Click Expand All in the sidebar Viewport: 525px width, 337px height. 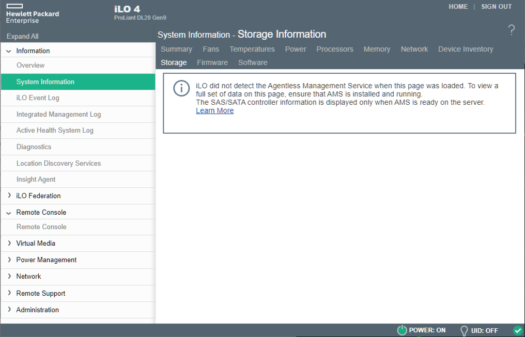pyautogui.click(x=22, y=36)
